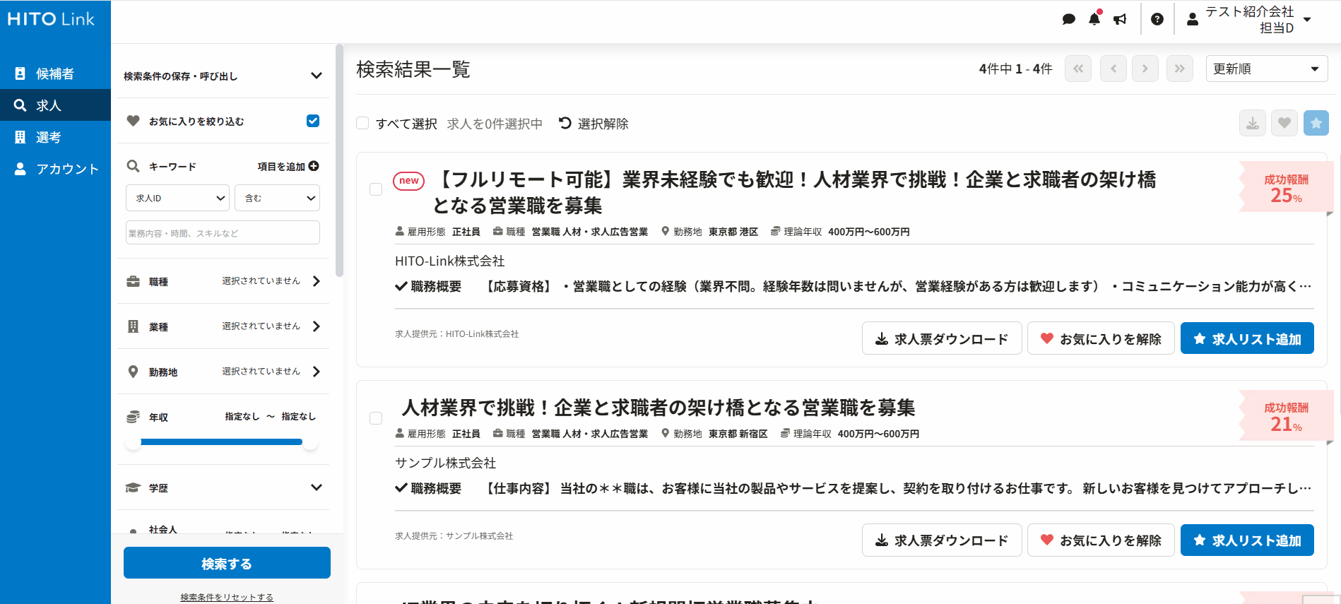Screen dimensions: 1341x604
Task: Open the フルリモート可能 job title
Action: coord(793,192)
